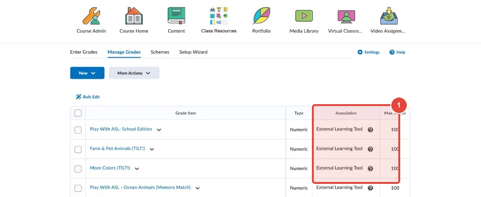Open the Play With ASL: School Edition link
The image size is (481, 197).
coord(121,129)
